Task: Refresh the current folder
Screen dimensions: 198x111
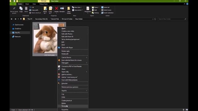Action: coord(155,19)
